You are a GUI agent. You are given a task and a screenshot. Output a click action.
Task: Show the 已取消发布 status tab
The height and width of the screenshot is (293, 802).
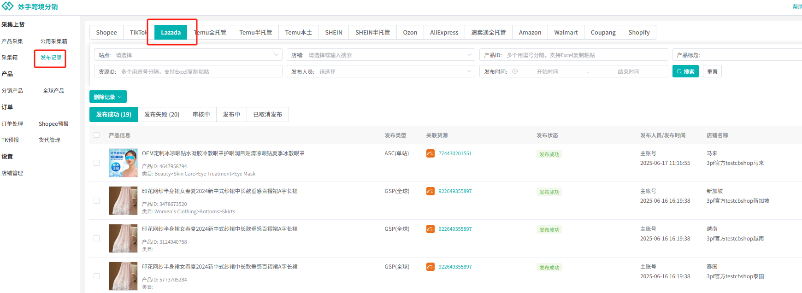(x=268, y=114)
